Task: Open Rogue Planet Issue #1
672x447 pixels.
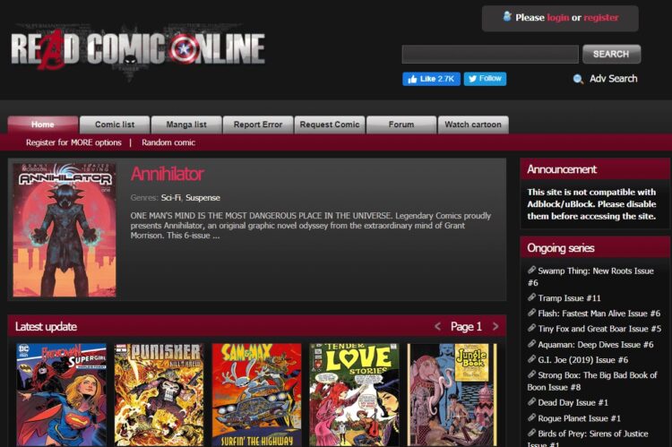Action: coord(579,418)
